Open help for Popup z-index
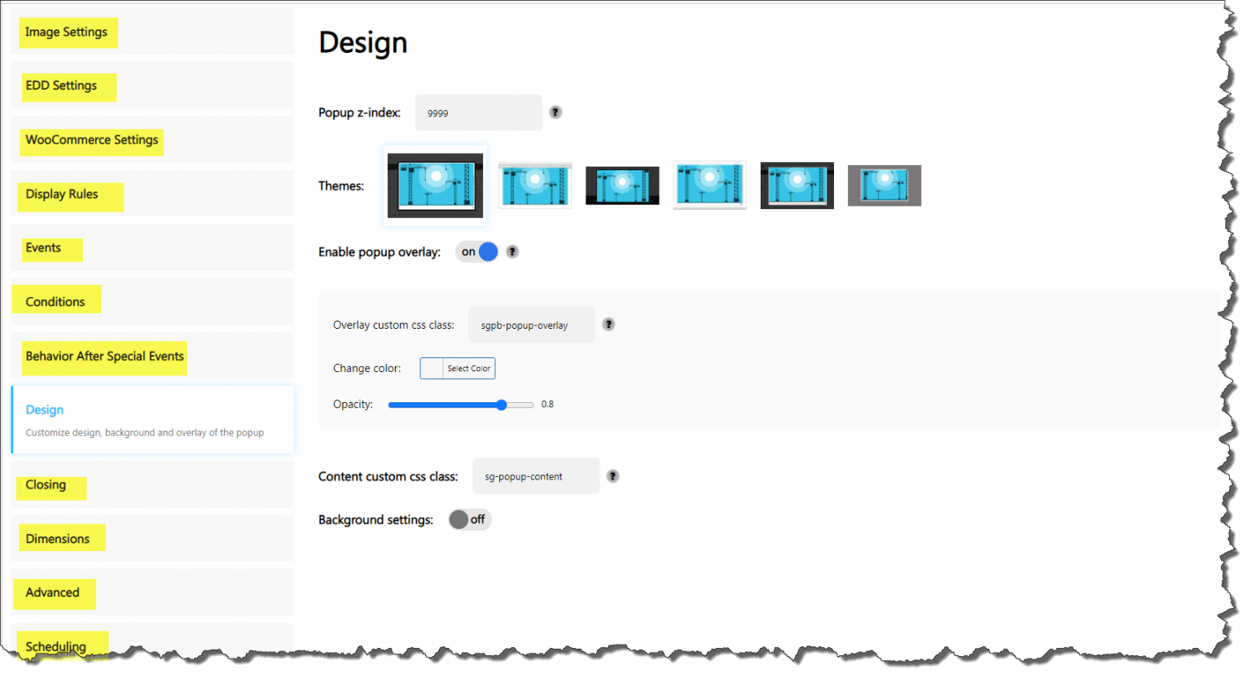1251x678 pixels. point(555,112)
